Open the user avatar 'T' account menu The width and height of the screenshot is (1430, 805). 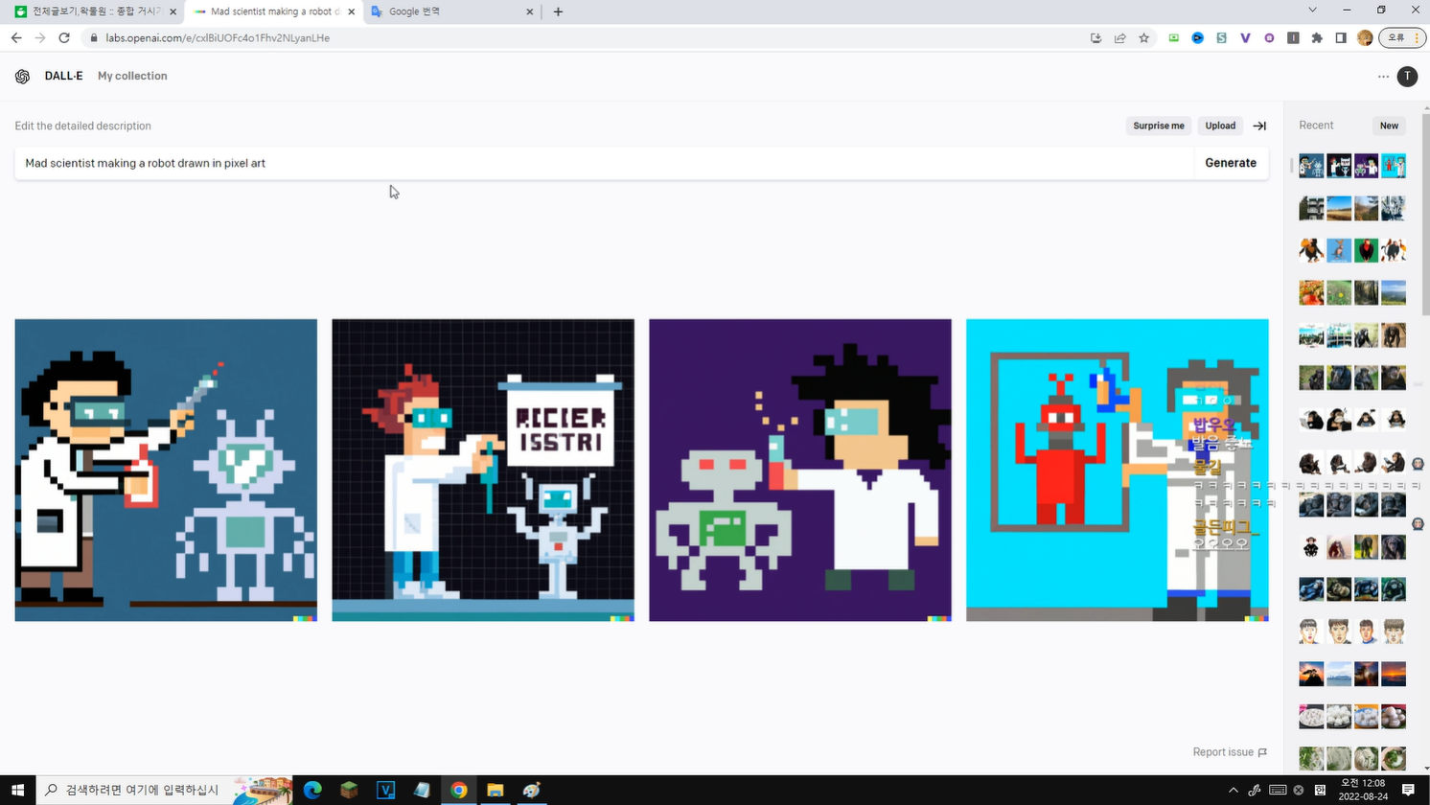tap(1407, 77)
